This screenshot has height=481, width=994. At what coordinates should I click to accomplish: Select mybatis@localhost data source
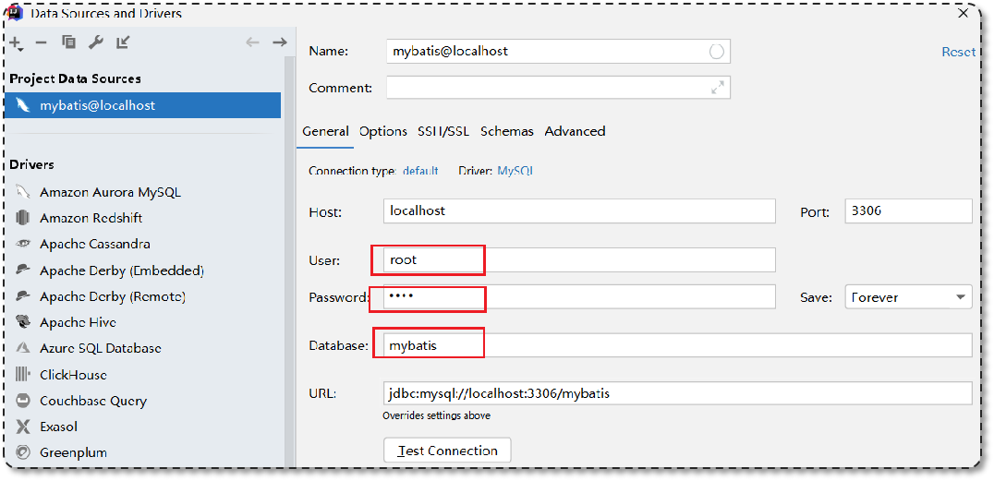pos(97,105)
